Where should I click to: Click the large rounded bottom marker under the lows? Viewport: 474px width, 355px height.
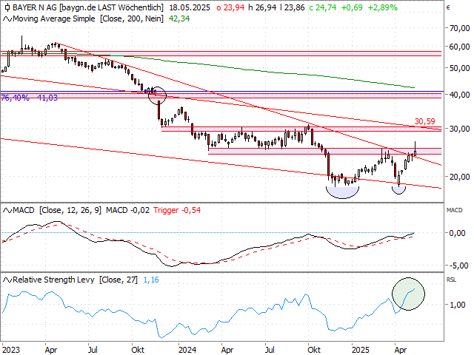tap(342, 192)
